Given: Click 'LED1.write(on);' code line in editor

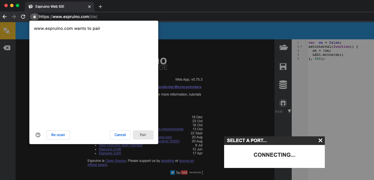Looking at the screenshot, I should click(328, 55).
